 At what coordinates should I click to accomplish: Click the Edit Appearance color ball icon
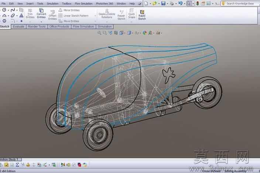pyautogui.click(x=145, y=33)
